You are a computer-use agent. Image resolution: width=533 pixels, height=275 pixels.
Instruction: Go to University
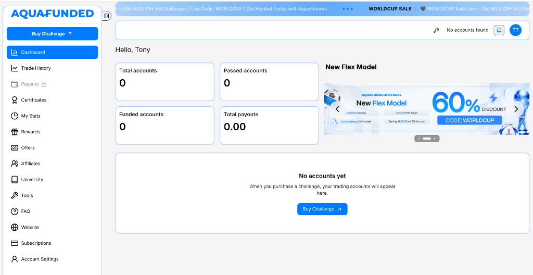53,179
